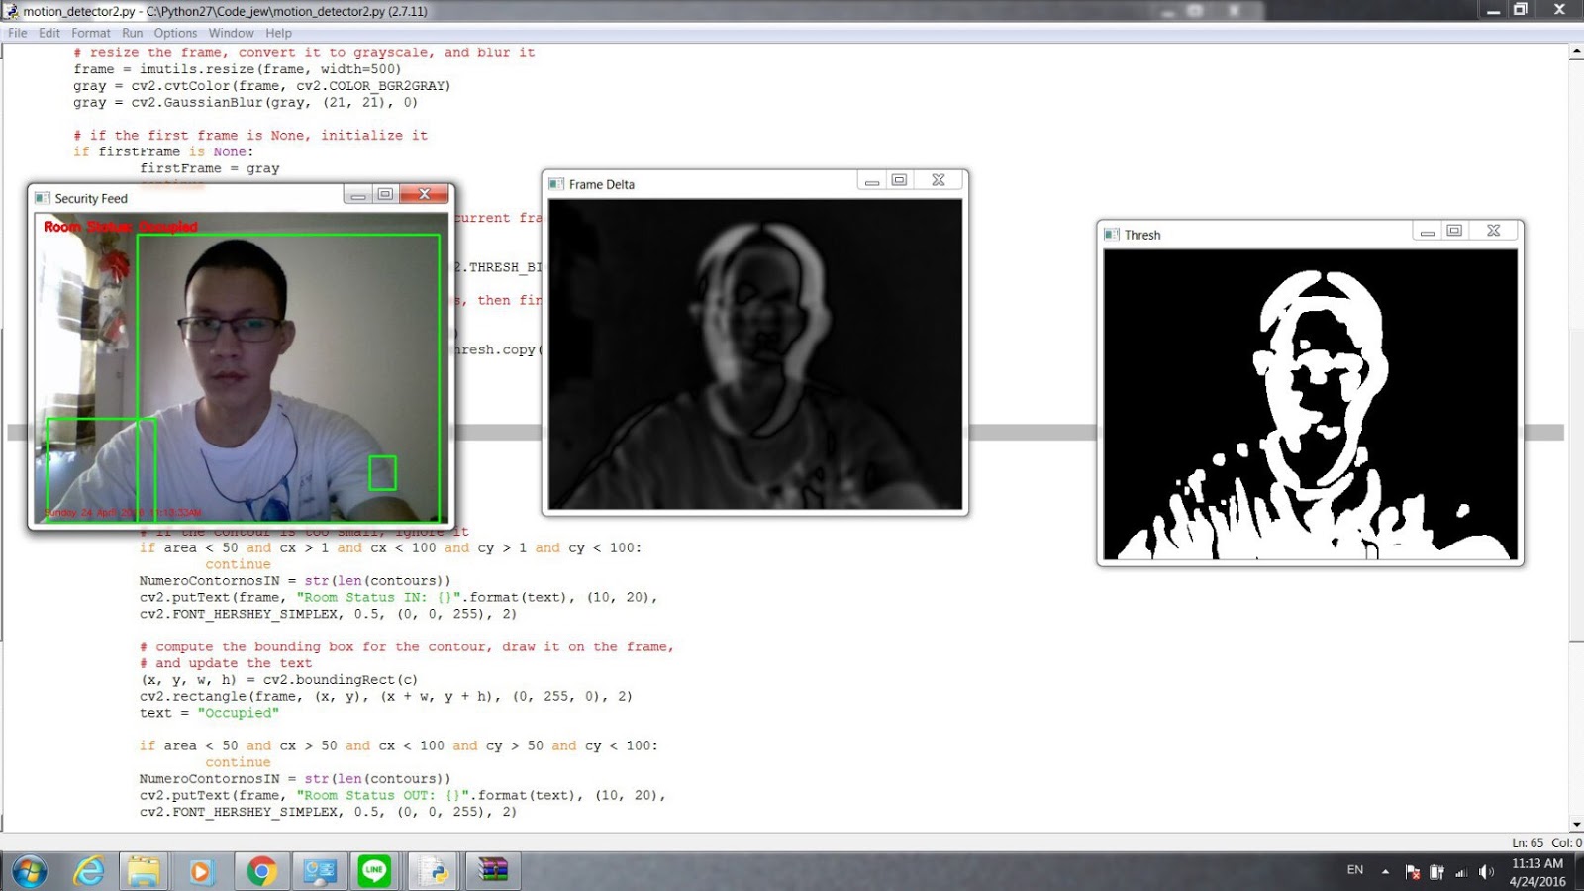Click the down arrow on the editor scrollbar

(1575, 824)
